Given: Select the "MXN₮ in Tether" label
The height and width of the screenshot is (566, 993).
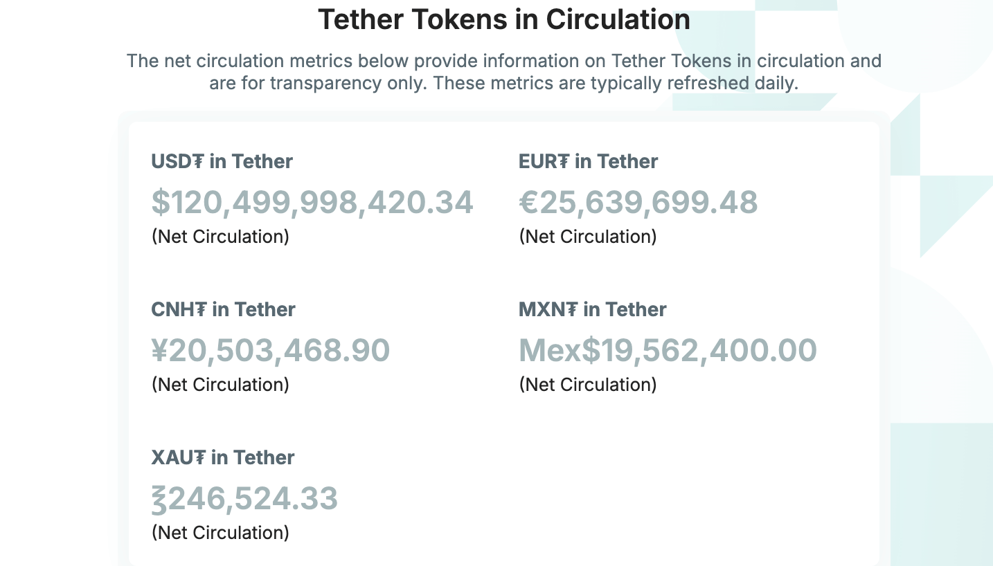Looking at the screenshot, I should point(592,309).
